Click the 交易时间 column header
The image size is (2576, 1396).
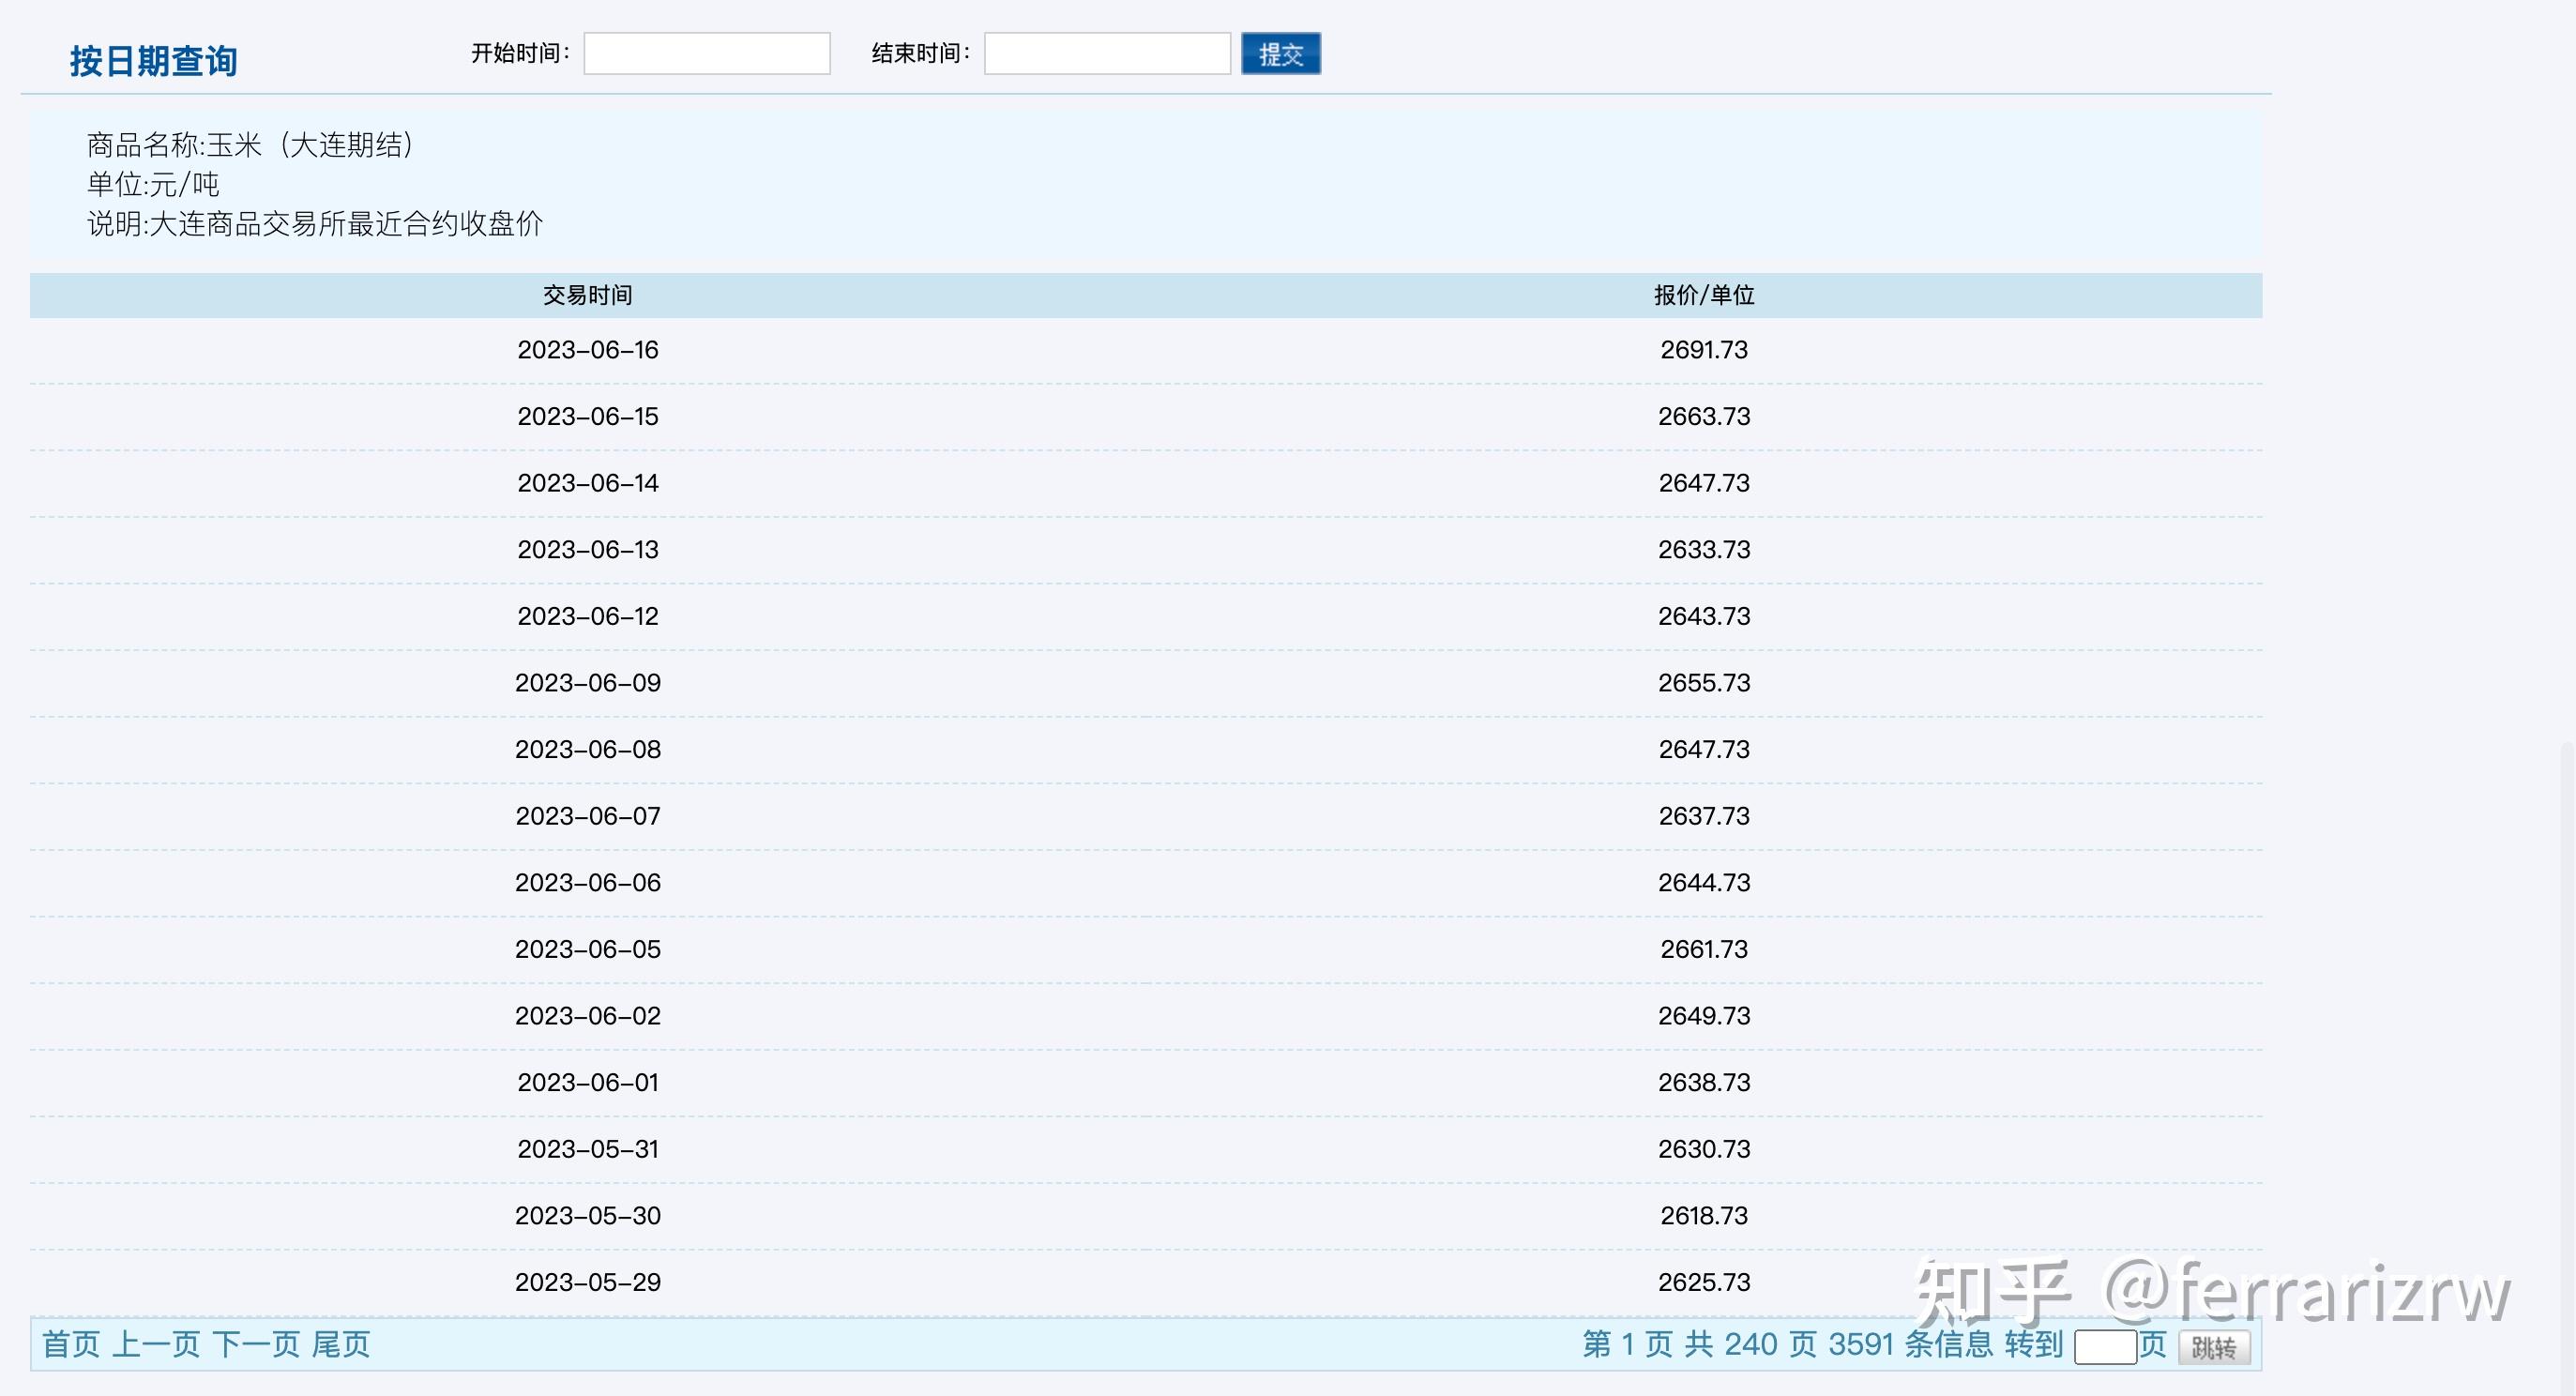tap(588, 295)
